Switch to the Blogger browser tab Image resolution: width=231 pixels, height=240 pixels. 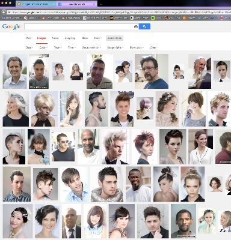35,4
